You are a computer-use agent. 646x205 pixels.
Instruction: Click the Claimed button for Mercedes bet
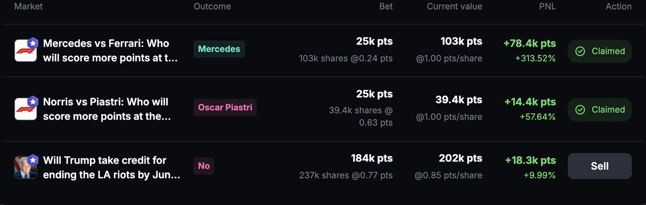pyautogui.click(x=600, y=51)
